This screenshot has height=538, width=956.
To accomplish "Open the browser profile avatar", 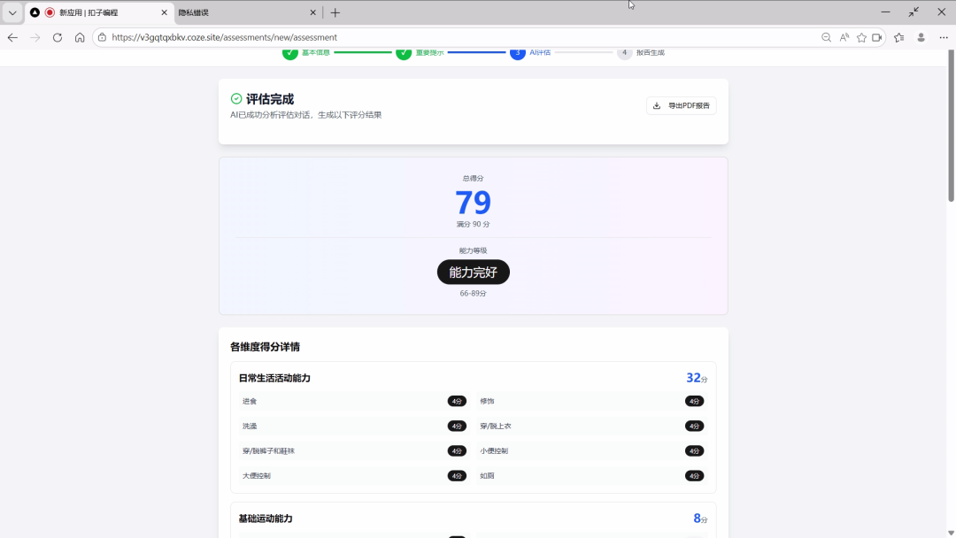I will (x=921, y=37).
